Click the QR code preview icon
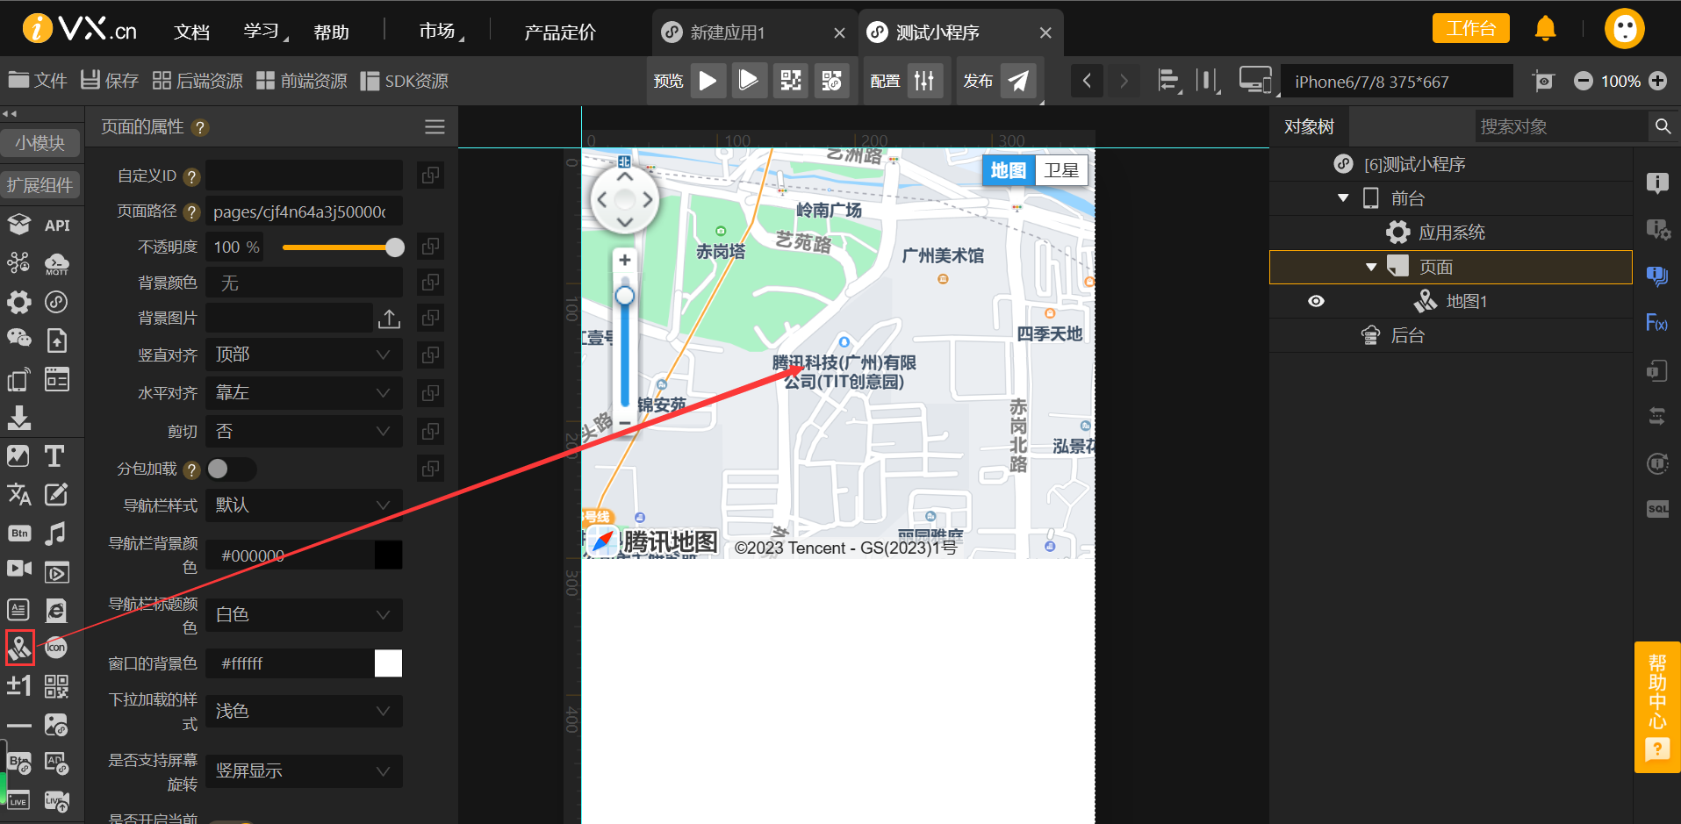This screenshot has height=824, width=1681. (x=791, y=81)
